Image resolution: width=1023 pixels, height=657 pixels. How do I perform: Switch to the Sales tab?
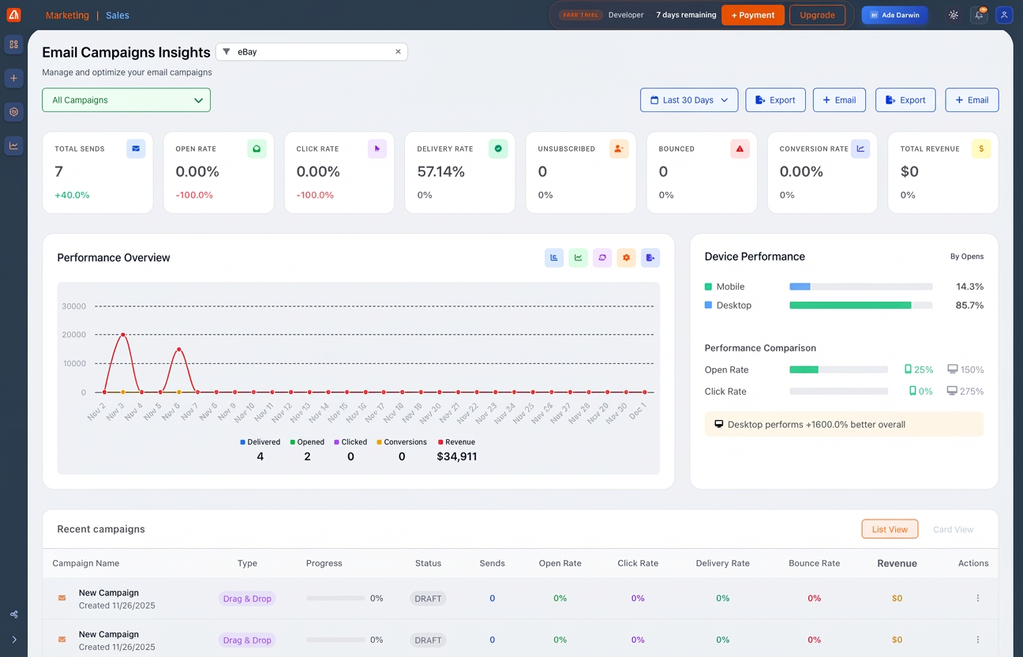tap(118, 15)
